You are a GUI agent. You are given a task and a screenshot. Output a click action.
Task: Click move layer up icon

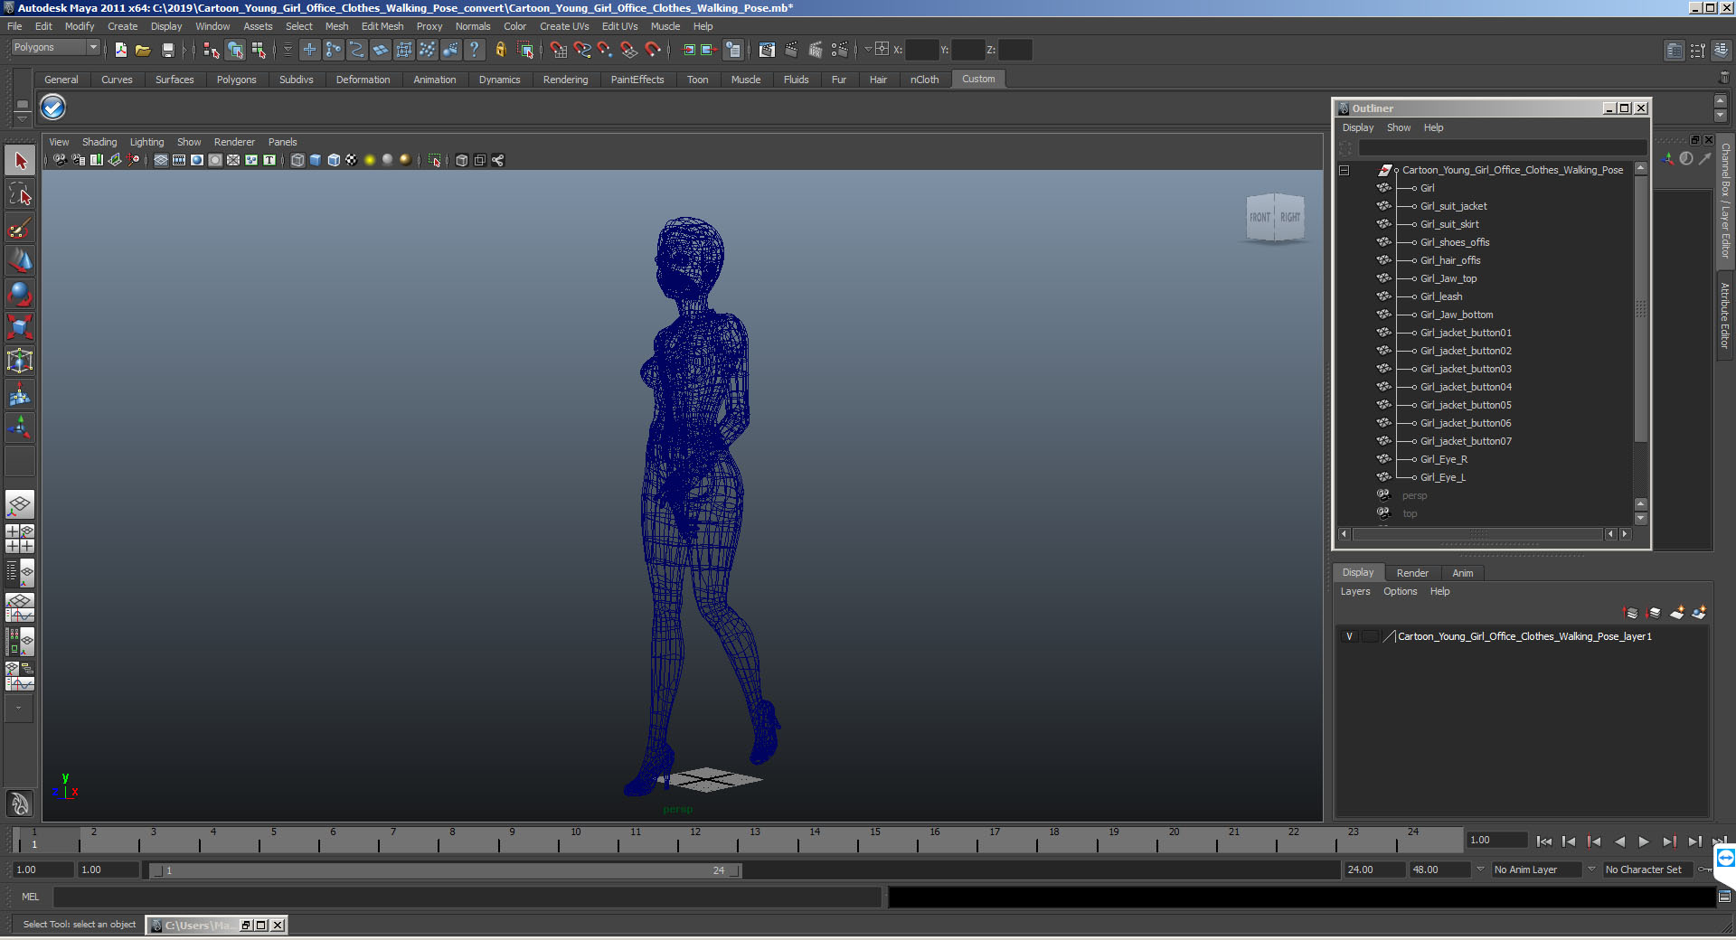[x=1631, y=613]
